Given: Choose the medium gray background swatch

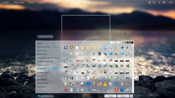Looking at the screenshot, I should point(123,42).
